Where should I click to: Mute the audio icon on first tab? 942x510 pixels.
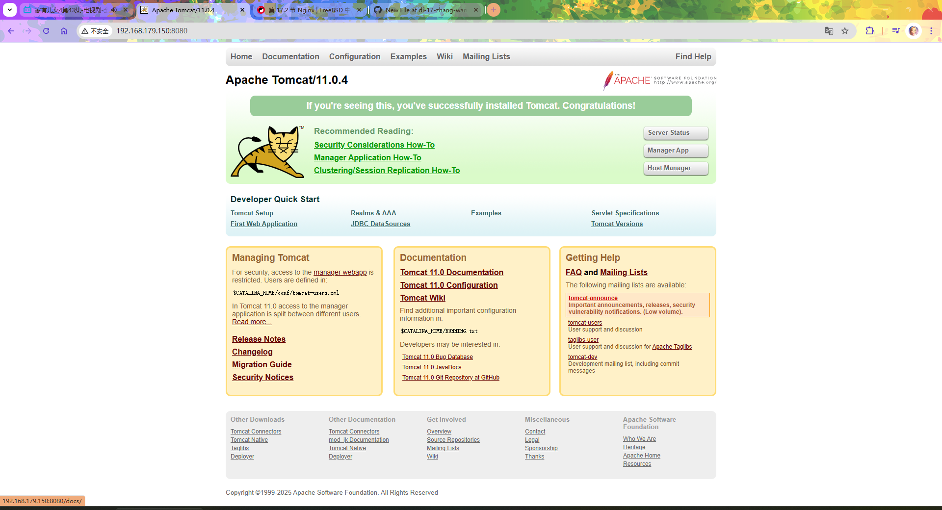coord(114,10)
